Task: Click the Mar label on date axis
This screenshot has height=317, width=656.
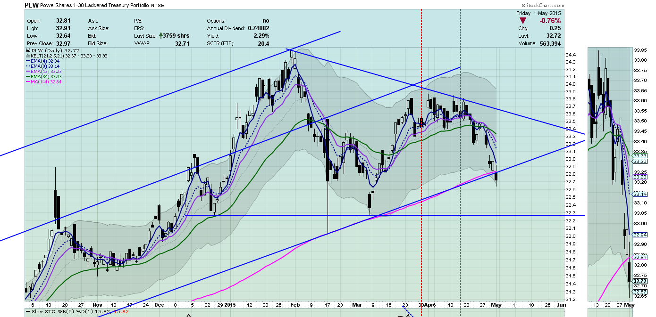Action: pos(357,305)
